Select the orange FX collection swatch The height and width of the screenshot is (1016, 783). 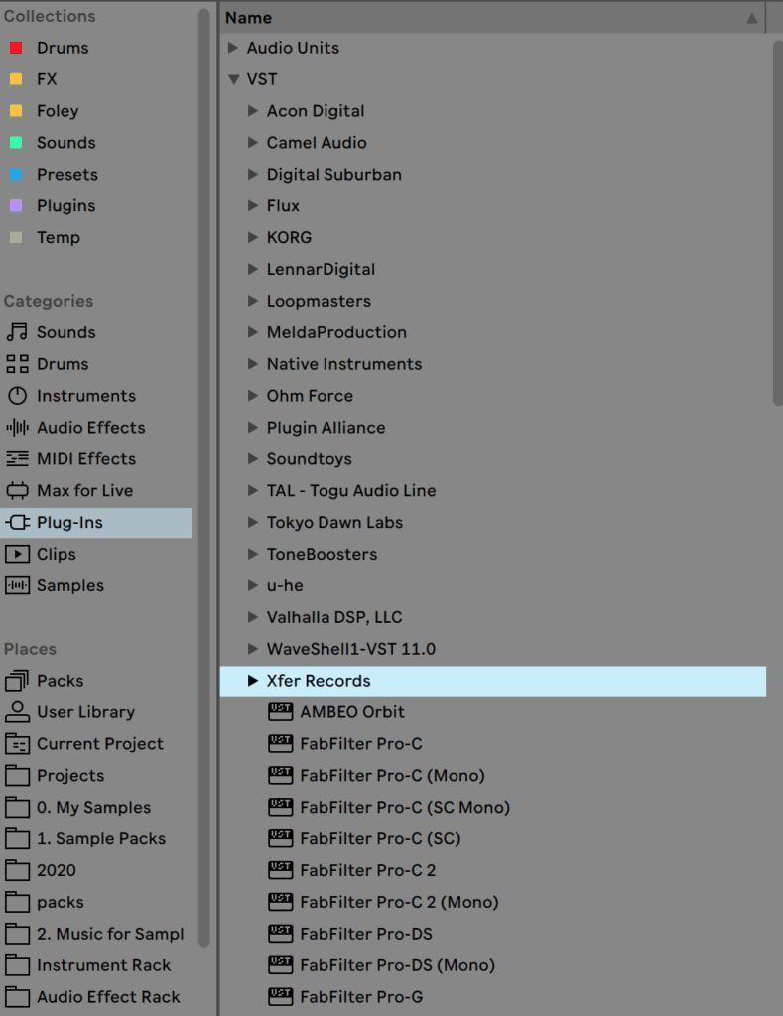(16, 79)
